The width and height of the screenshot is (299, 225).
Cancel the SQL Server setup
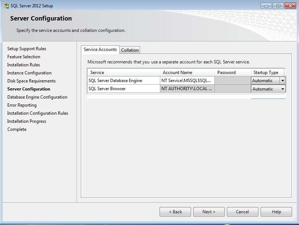(242, 212)
